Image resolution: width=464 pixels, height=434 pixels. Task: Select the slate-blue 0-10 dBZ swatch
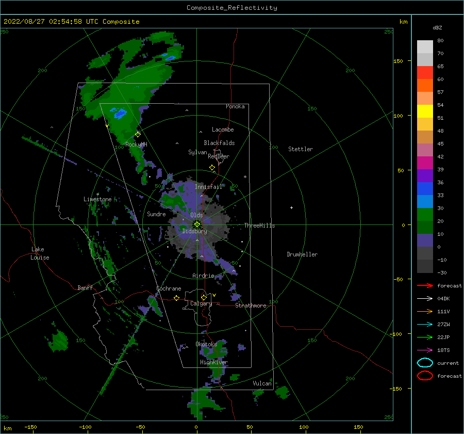(x=425, y=240)
